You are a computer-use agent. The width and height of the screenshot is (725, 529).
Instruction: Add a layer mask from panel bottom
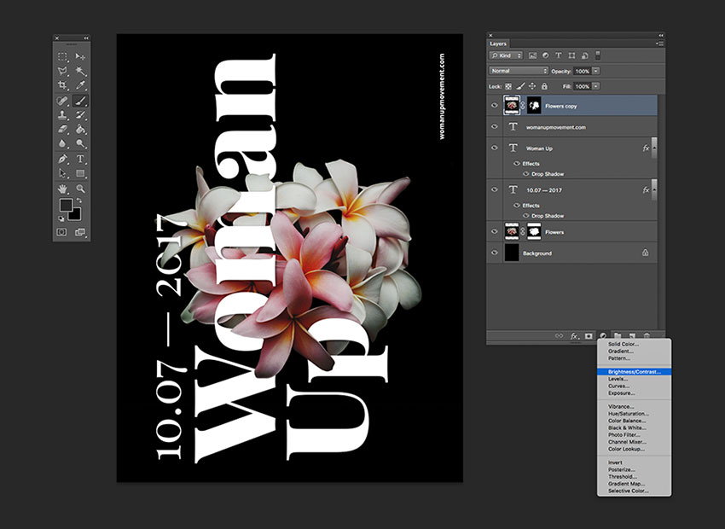coord(589,336)
